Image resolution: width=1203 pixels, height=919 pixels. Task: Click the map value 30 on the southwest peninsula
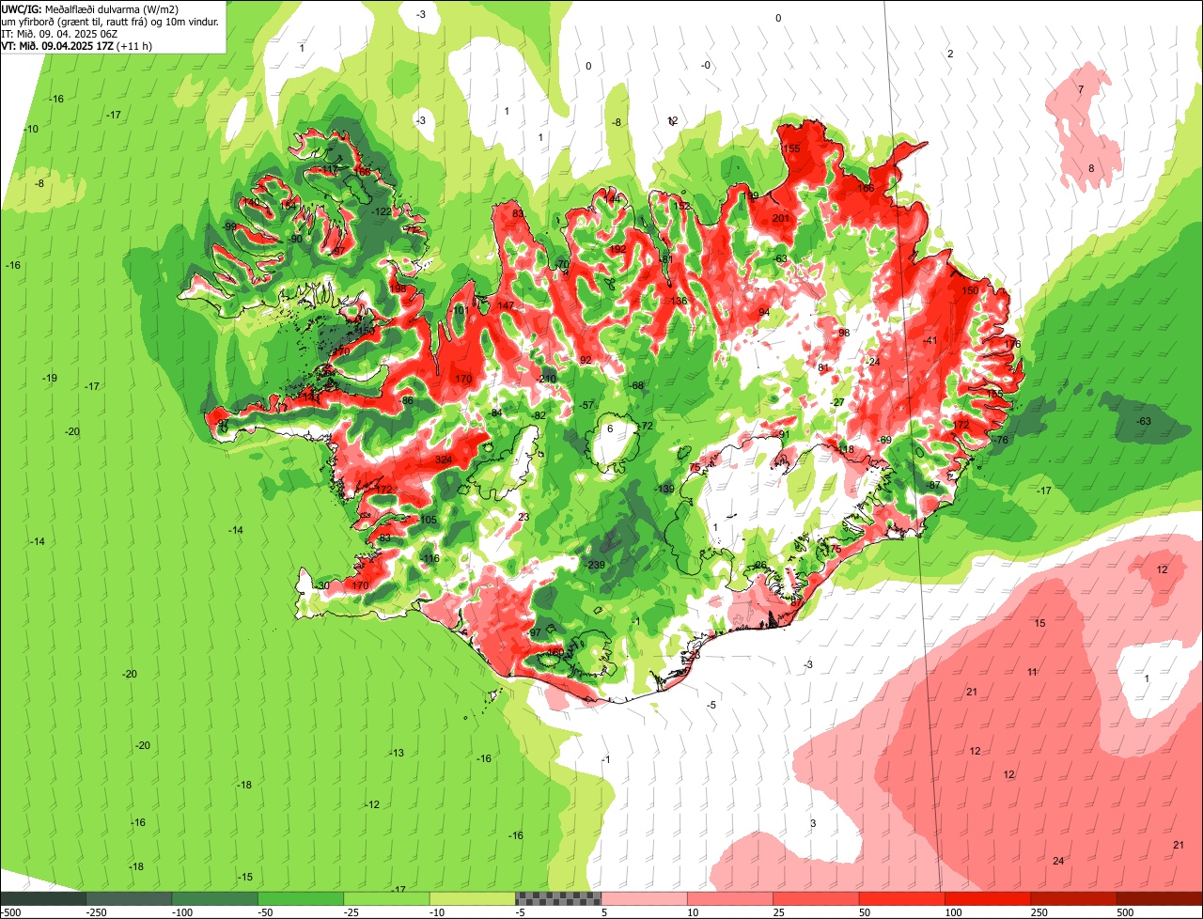coord(324,585)
